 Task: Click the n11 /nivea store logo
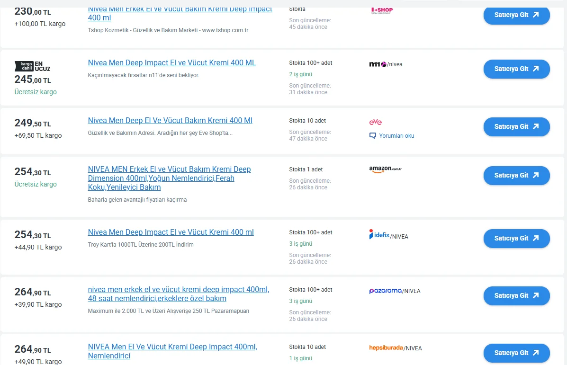(x=386, y=64)
